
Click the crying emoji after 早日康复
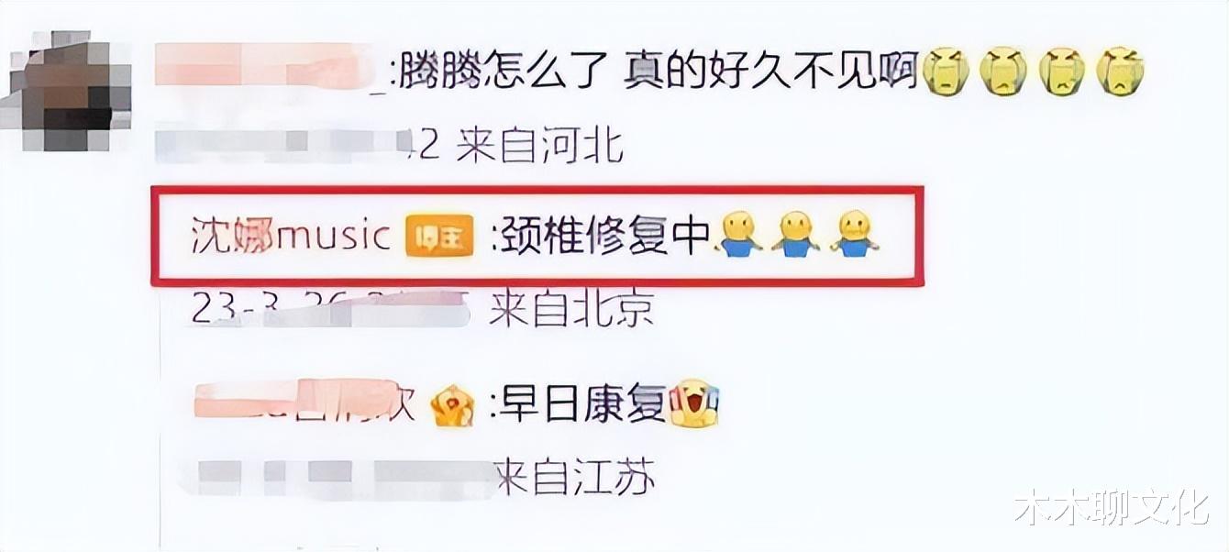(x=692, y=403)
